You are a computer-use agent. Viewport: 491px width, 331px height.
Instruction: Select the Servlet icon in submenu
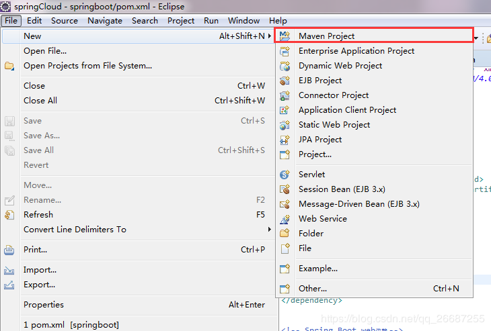[285, 175]
